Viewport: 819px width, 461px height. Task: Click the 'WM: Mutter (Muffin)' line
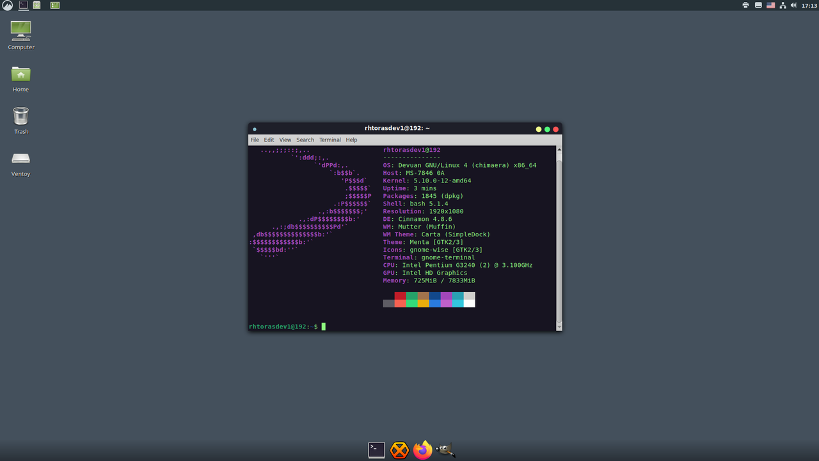click(419, 227)
